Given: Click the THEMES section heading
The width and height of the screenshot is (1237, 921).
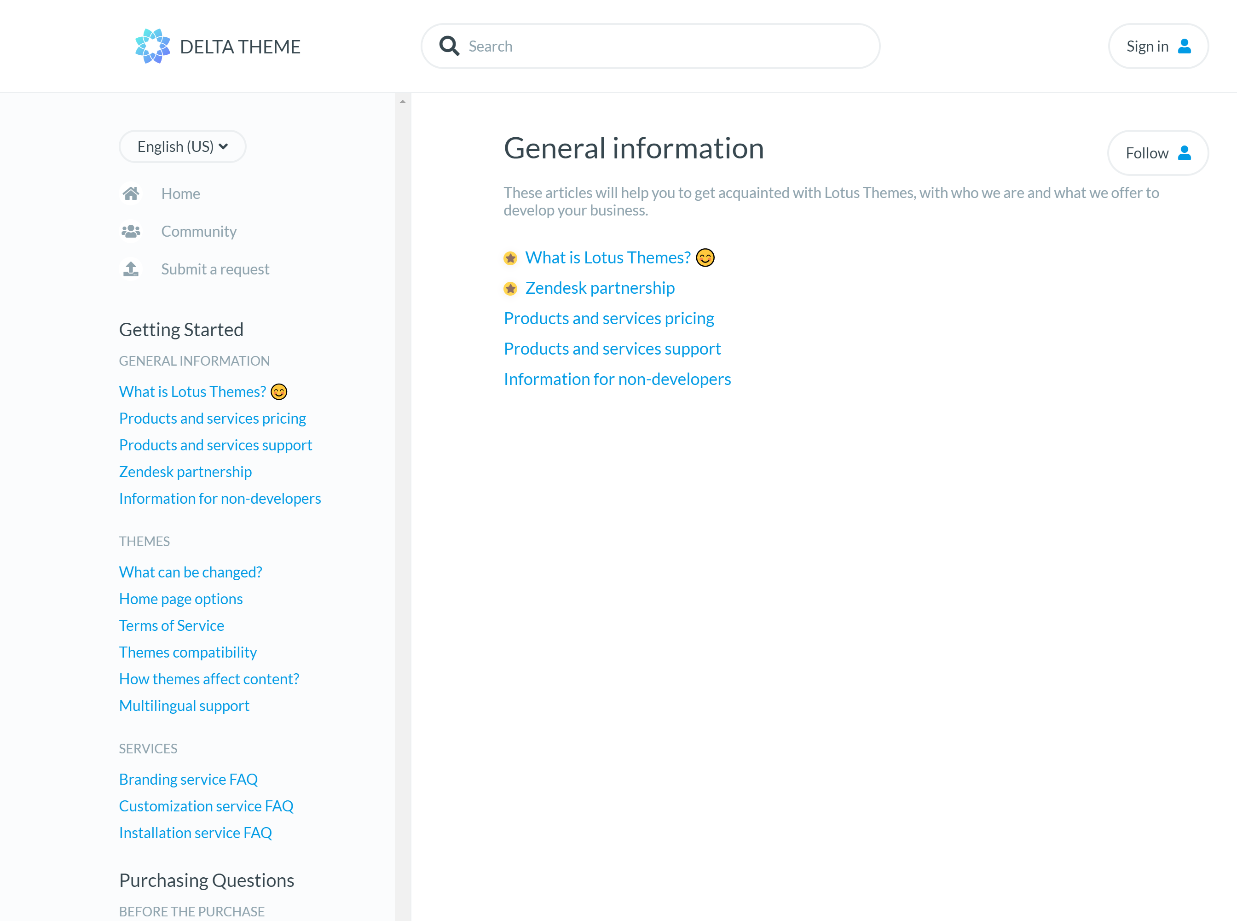Looking at the screenshot, I should [145, 542].
